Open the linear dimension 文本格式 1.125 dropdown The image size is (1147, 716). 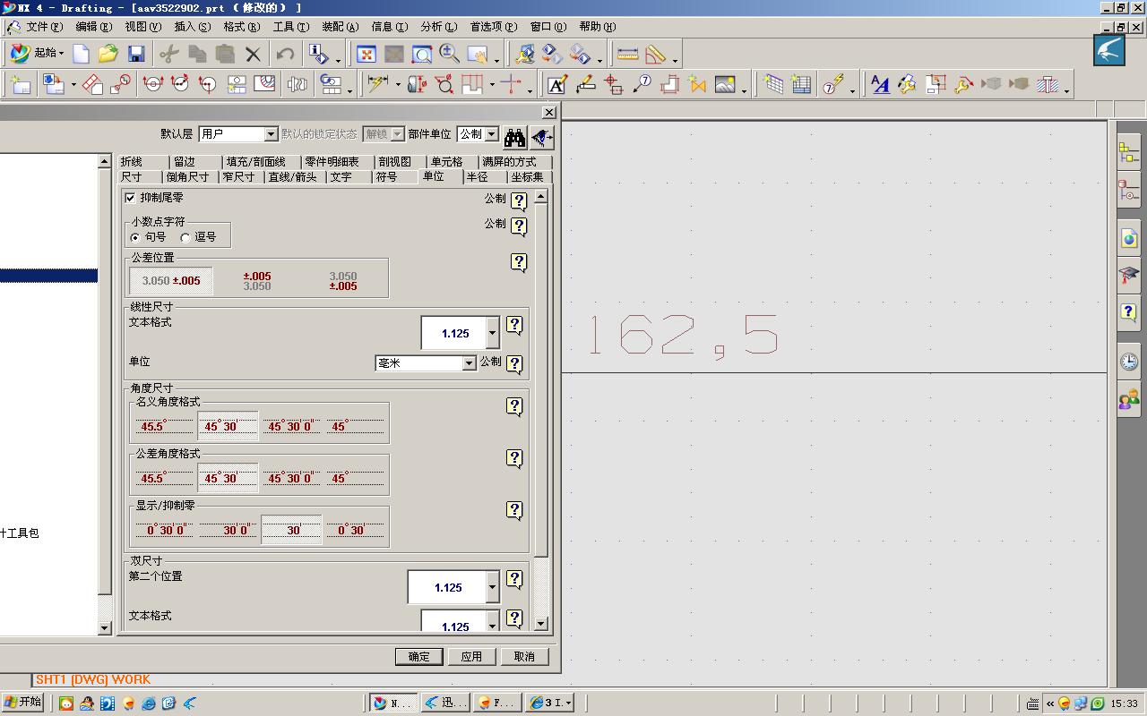pos(492,333)
